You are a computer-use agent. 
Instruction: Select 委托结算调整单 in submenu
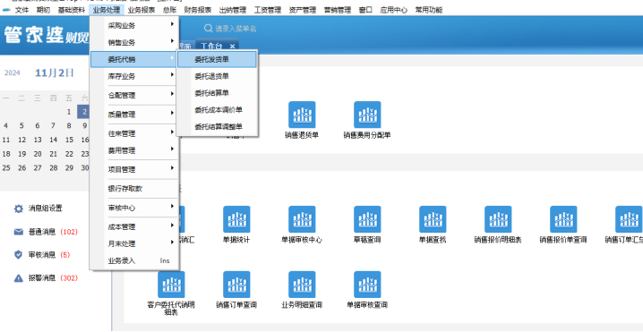point(217,127)
